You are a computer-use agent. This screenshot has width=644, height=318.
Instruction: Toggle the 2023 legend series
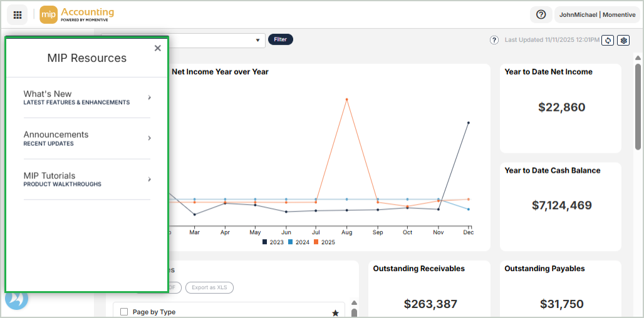pyautogui.click(x=273, y=242)
